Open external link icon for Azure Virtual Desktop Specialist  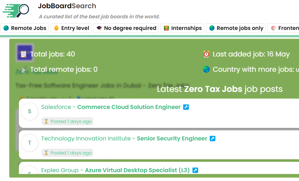pos(195,170)
